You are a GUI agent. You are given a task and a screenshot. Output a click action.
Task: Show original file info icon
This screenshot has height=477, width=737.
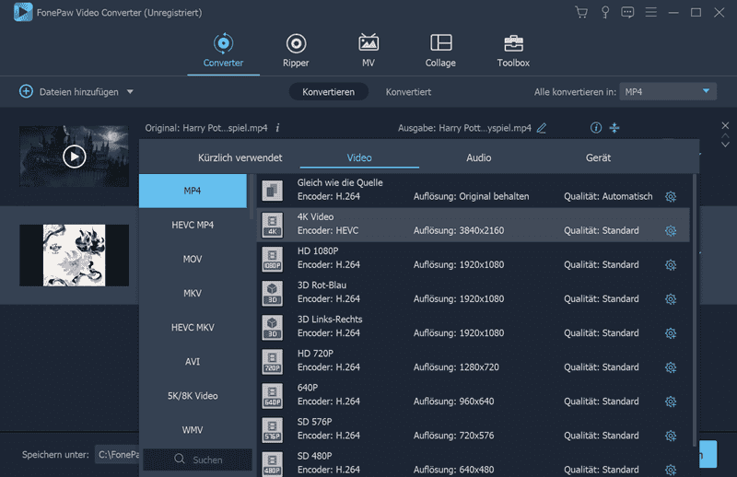(x=278, y=128)
